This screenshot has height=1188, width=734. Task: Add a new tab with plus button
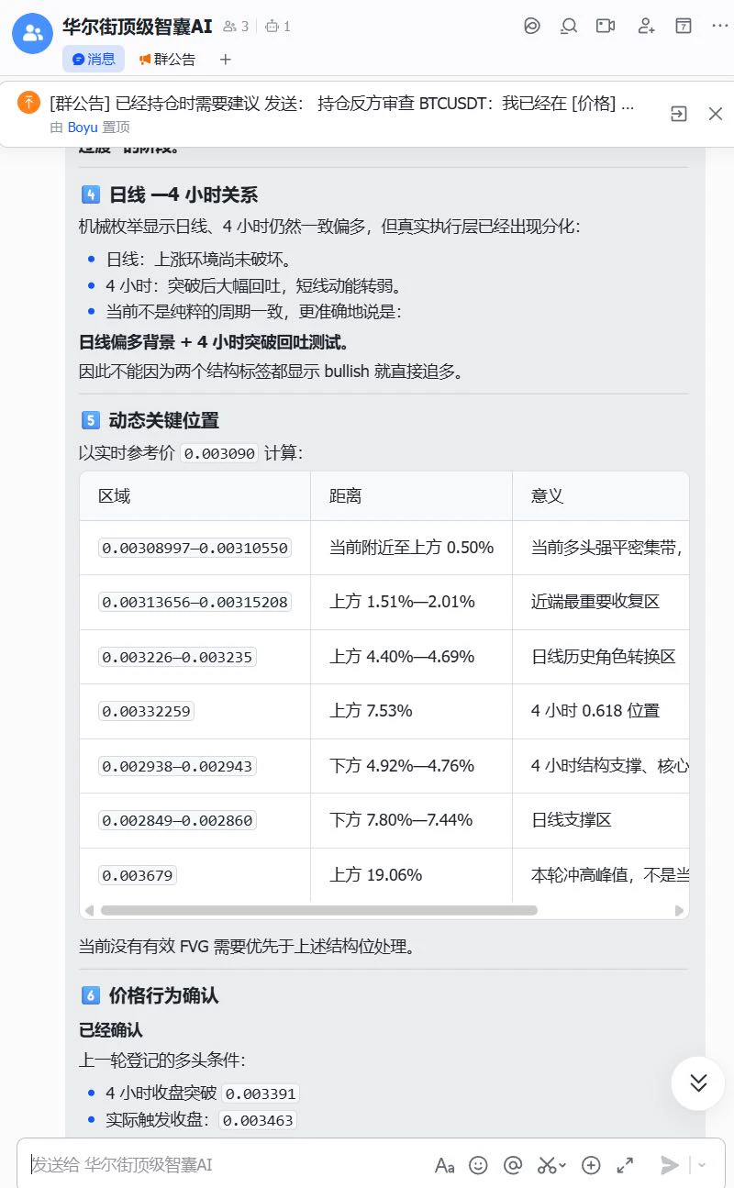[226, 60]
